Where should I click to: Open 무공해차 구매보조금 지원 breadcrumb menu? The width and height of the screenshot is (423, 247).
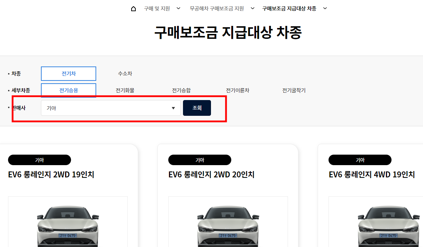(217, 8)
